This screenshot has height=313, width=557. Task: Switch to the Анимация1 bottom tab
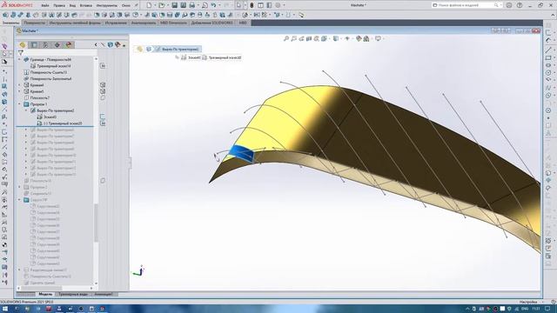tap(104, 294)
